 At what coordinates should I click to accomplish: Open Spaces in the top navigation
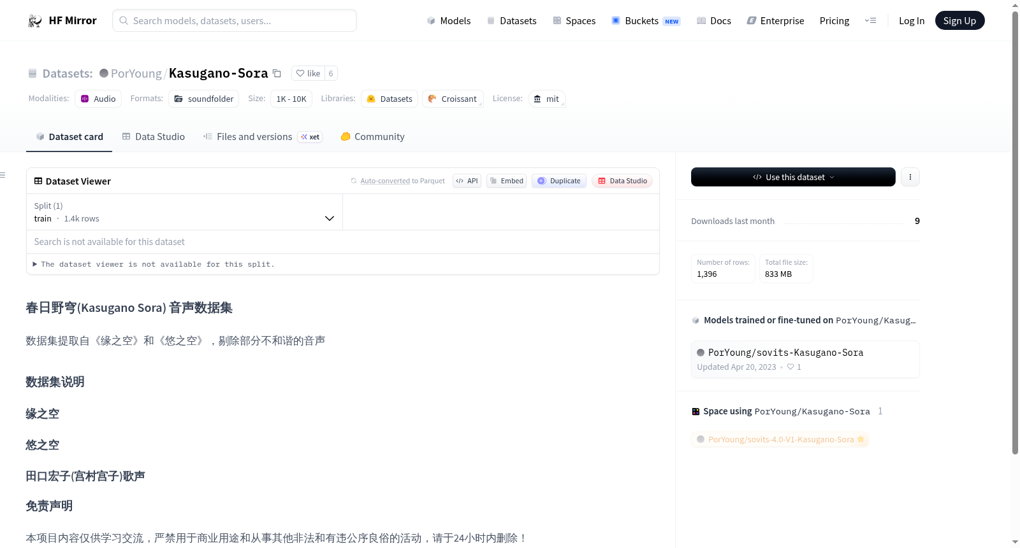point(574,20)
